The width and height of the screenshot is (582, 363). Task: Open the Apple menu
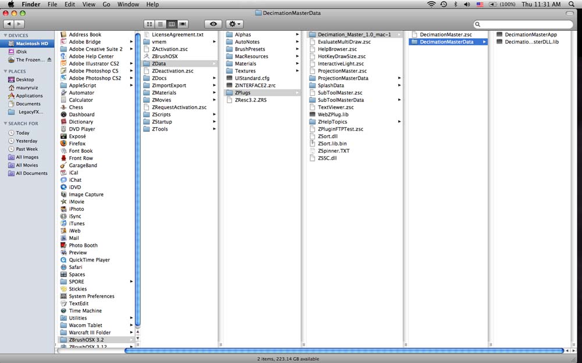coord(10,4)
